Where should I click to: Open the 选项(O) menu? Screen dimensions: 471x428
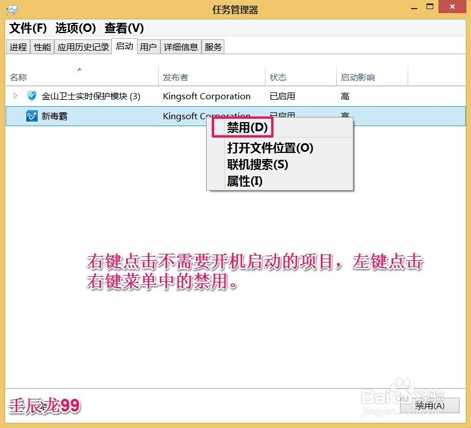coord(75,28)
